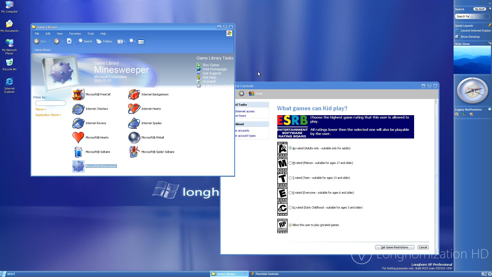Open the Tools menu
Viewport: 492px width, 277px height.
click(90, 34)
